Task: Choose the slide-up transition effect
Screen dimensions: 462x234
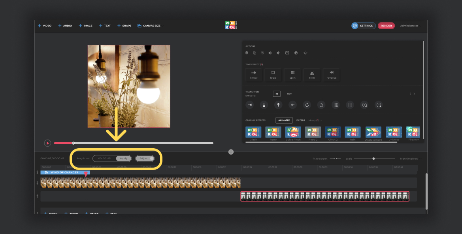Action: pos(278,105)
